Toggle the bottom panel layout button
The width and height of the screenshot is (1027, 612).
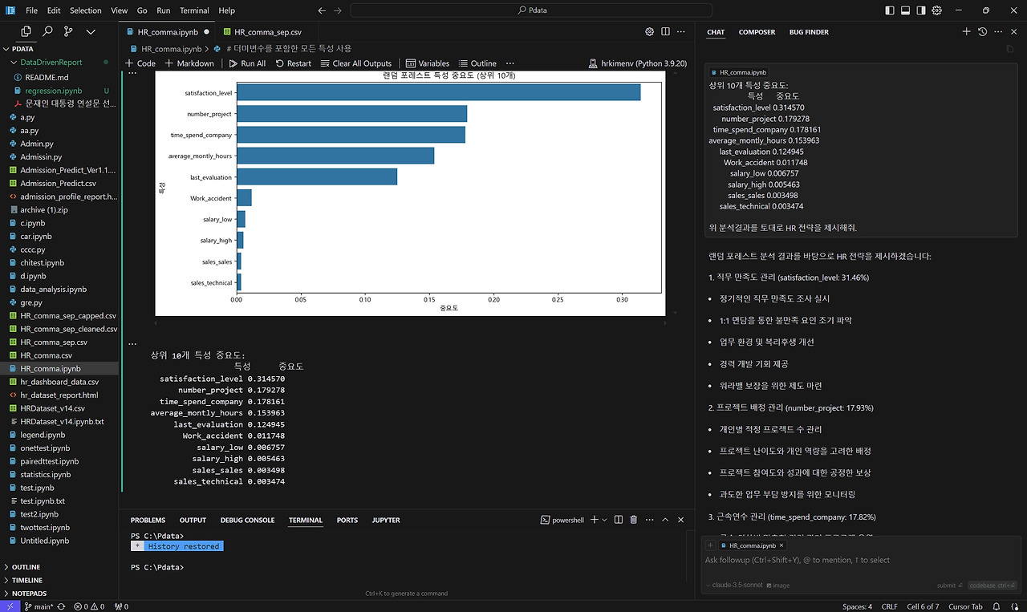point(905,10)
